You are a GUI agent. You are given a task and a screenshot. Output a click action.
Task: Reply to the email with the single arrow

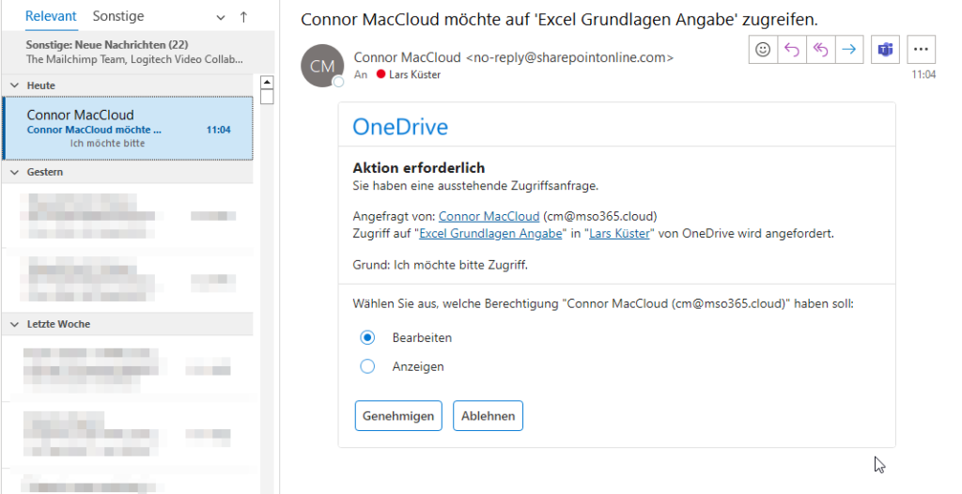pos(791,50)
